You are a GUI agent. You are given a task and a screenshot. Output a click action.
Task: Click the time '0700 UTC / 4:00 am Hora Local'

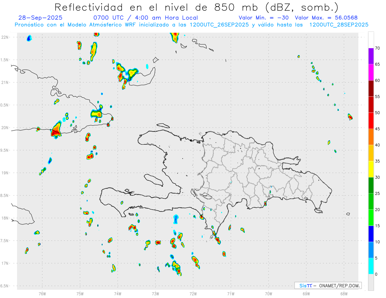(x=146, y=18)
